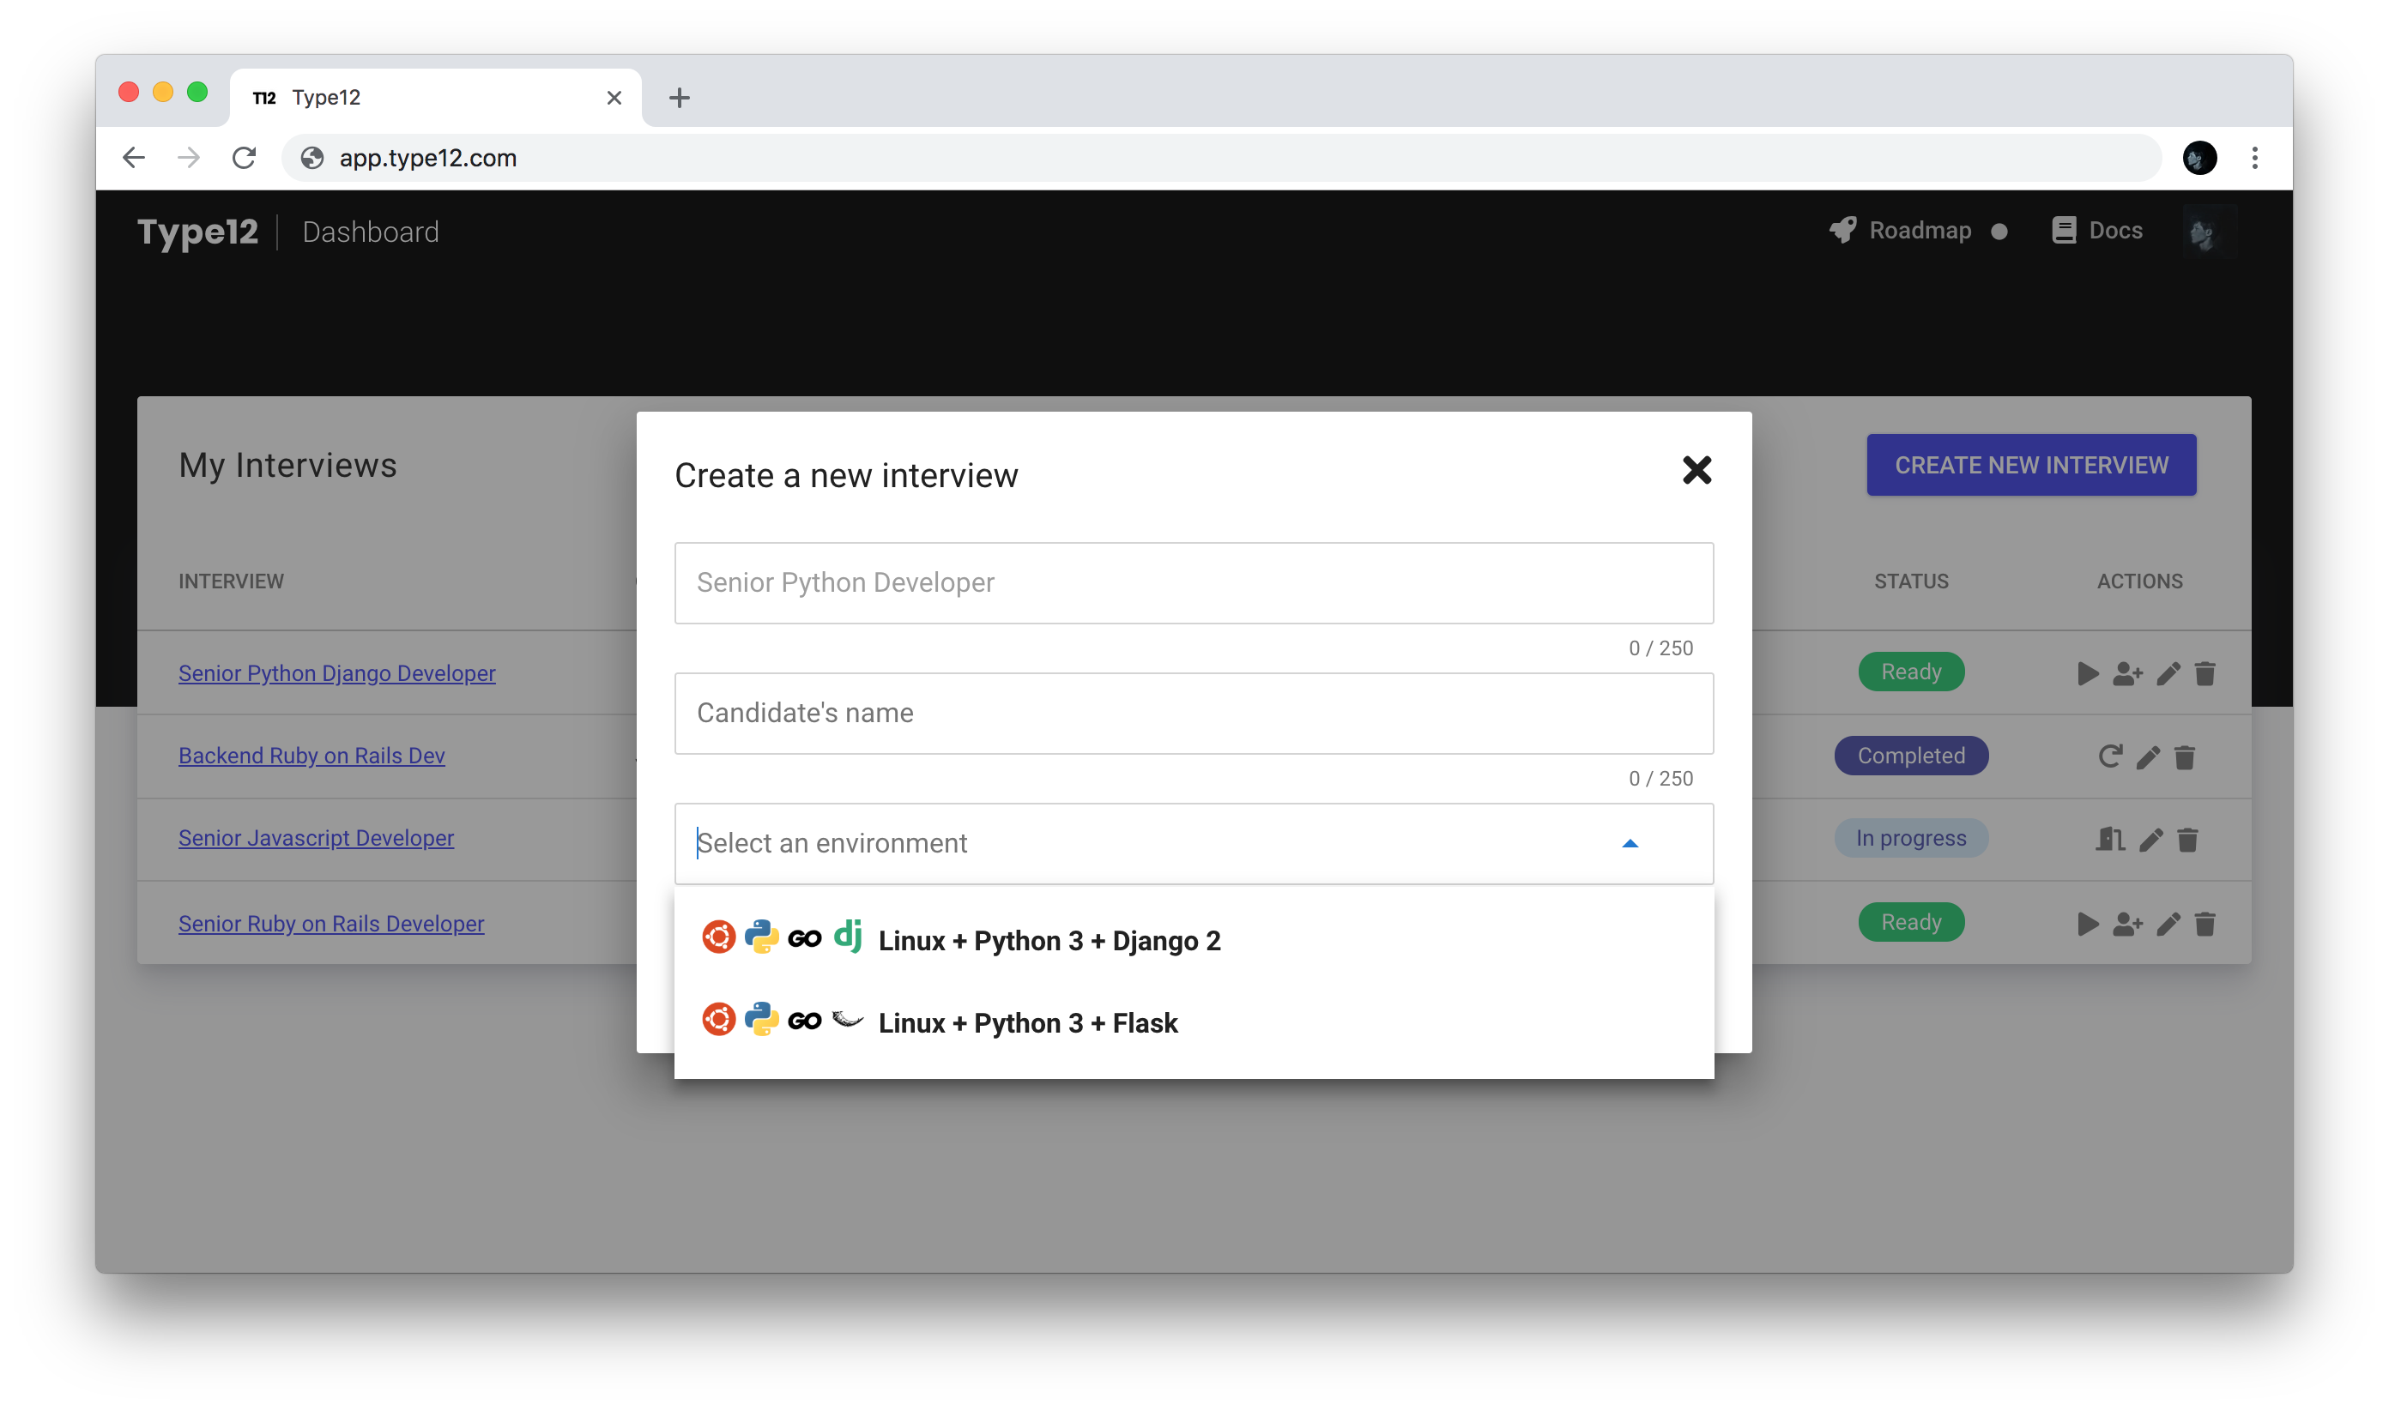Click the Roadmap rocket icon
The width and height of the screenshot is (2389, 1410).
coord(1840,232)
